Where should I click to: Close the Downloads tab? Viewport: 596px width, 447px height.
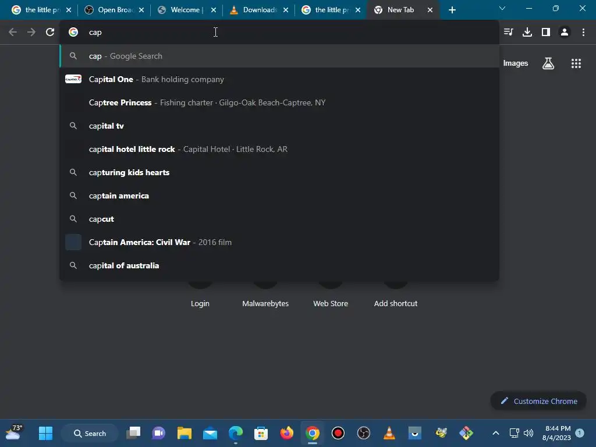pyautogui.click(x=285, y=10)
